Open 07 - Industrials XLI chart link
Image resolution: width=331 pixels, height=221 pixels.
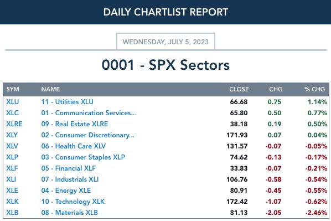click(70, 179)
